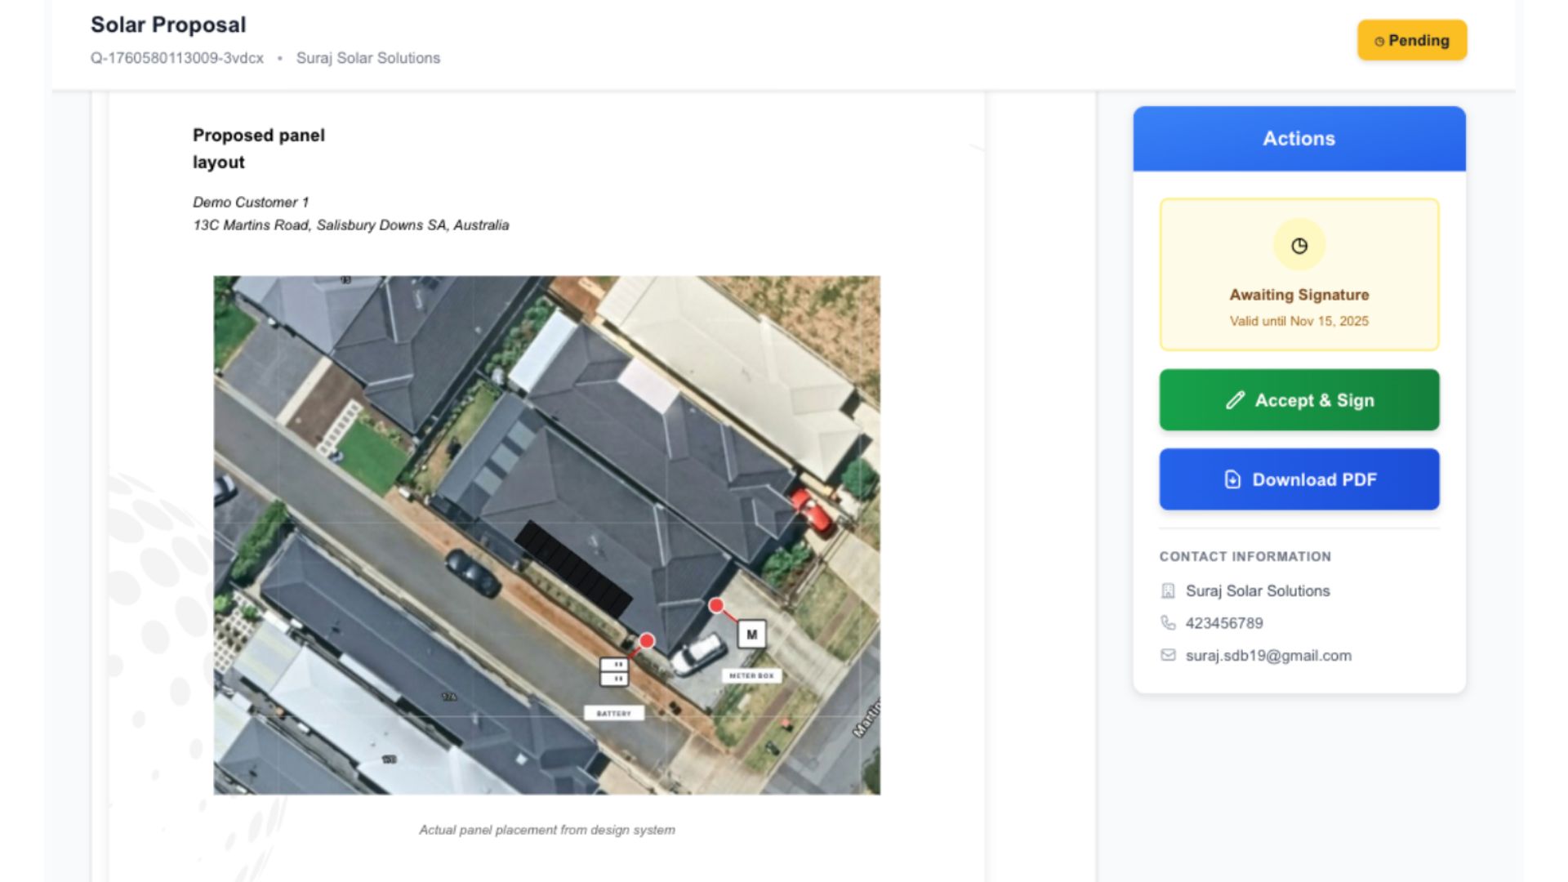Click the Solar Proposal title
The image size is (1568, 882).
click(168, 24)
